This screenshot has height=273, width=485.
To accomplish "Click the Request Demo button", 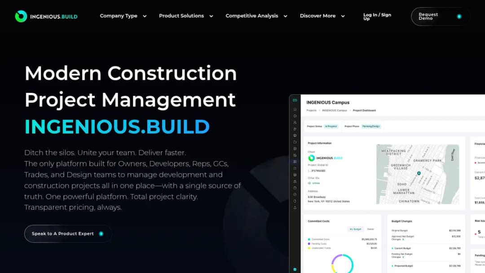I will coord(440,16).
